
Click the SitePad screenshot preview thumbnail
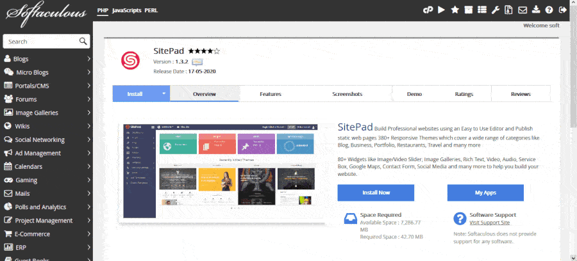click(x=221, y=172)
